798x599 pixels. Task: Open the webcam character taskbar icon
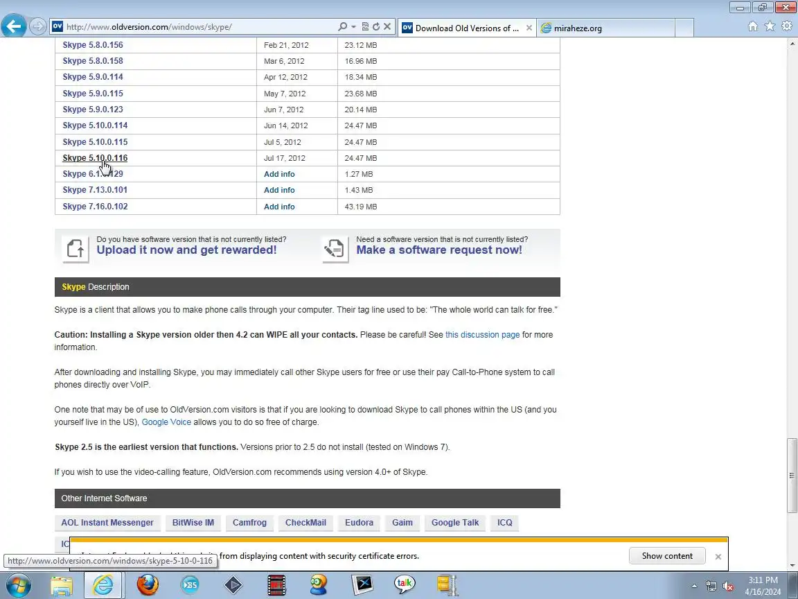pos(319,585)
